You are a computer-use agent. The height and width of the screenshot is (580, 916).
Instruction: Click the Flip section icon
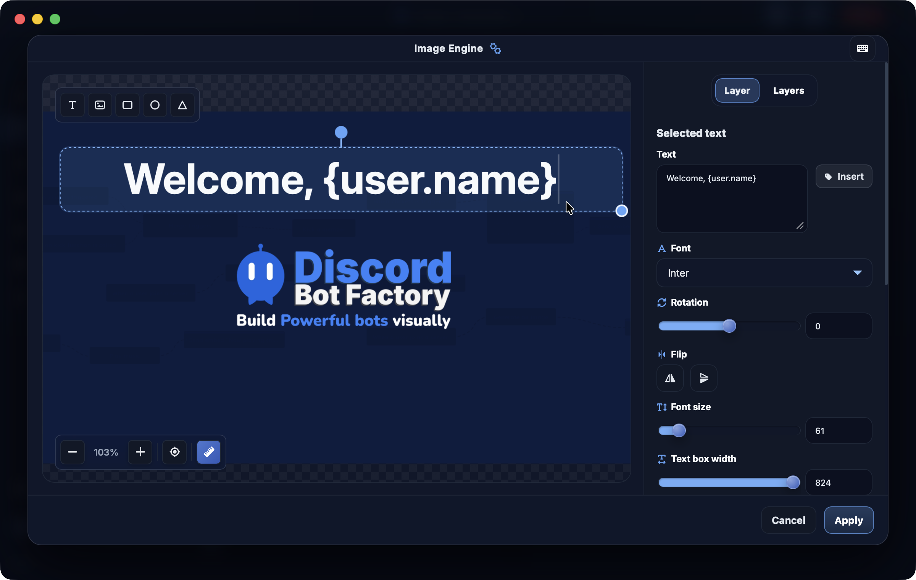pyautogui.click(x=662, y=354)
